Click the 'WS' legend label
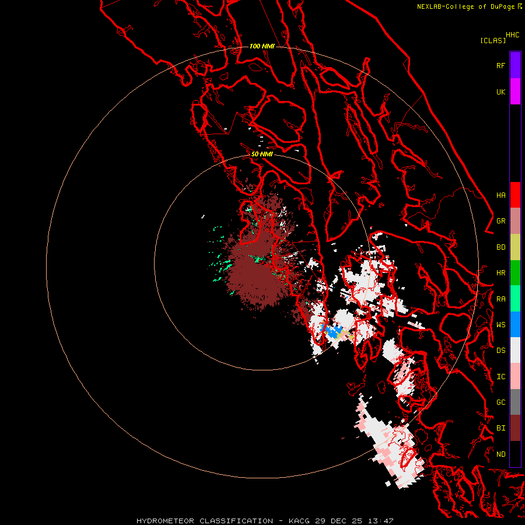Viewport: 525px width, 525px height. 501,324
